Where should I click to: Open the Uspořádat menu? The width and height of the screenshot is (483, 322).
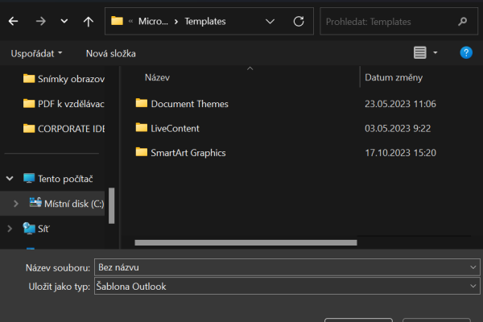(36, 53)
